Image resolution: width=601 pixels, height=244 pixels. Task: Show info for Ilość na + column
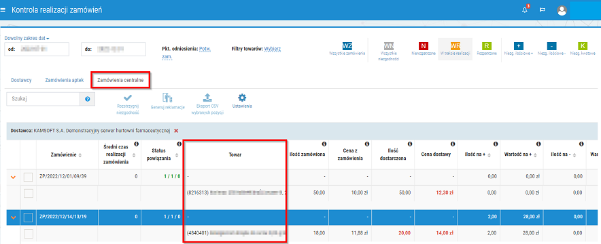(x=496, y=144)
